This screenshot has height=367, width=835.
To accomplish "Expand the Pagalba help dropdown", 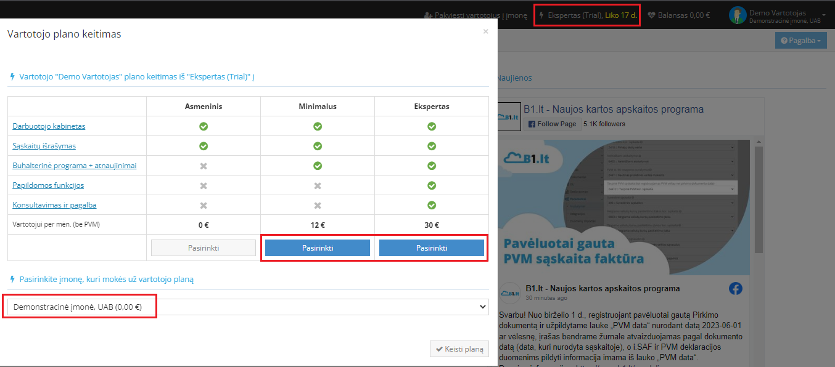I will [800, 41].
